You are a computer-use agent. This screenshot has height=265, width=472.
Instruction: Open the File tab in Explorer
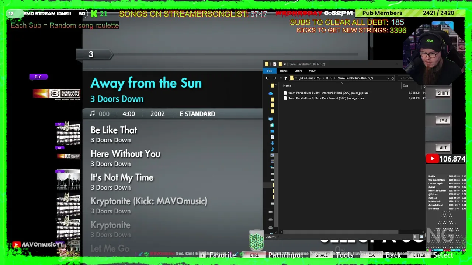(x=270, y=71)
